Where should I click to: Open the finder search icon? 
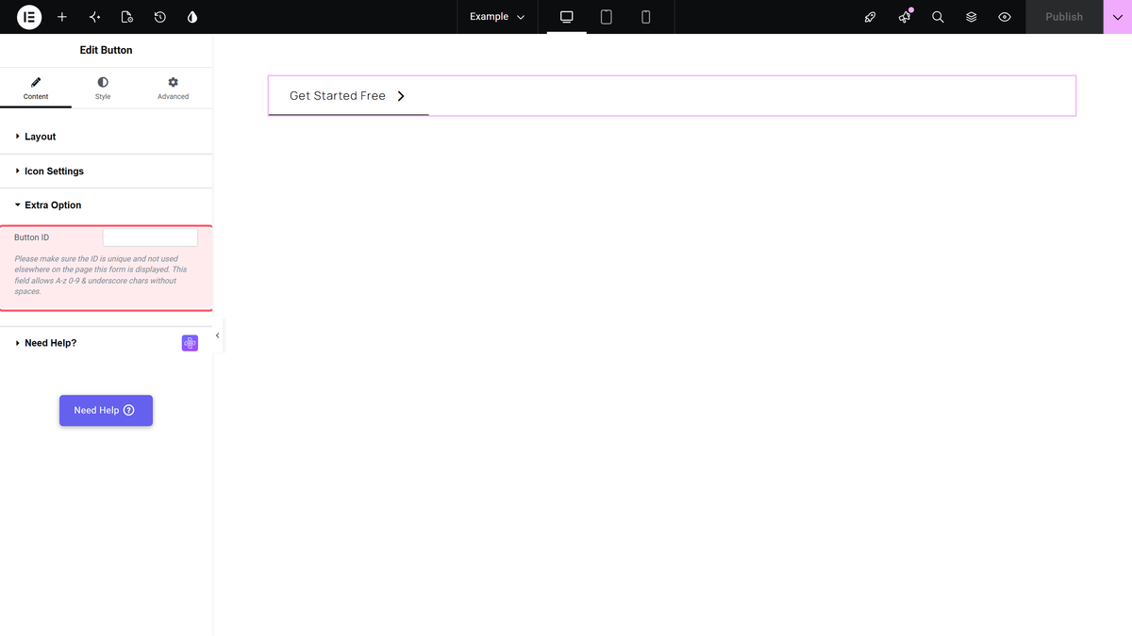pos(938,17)
